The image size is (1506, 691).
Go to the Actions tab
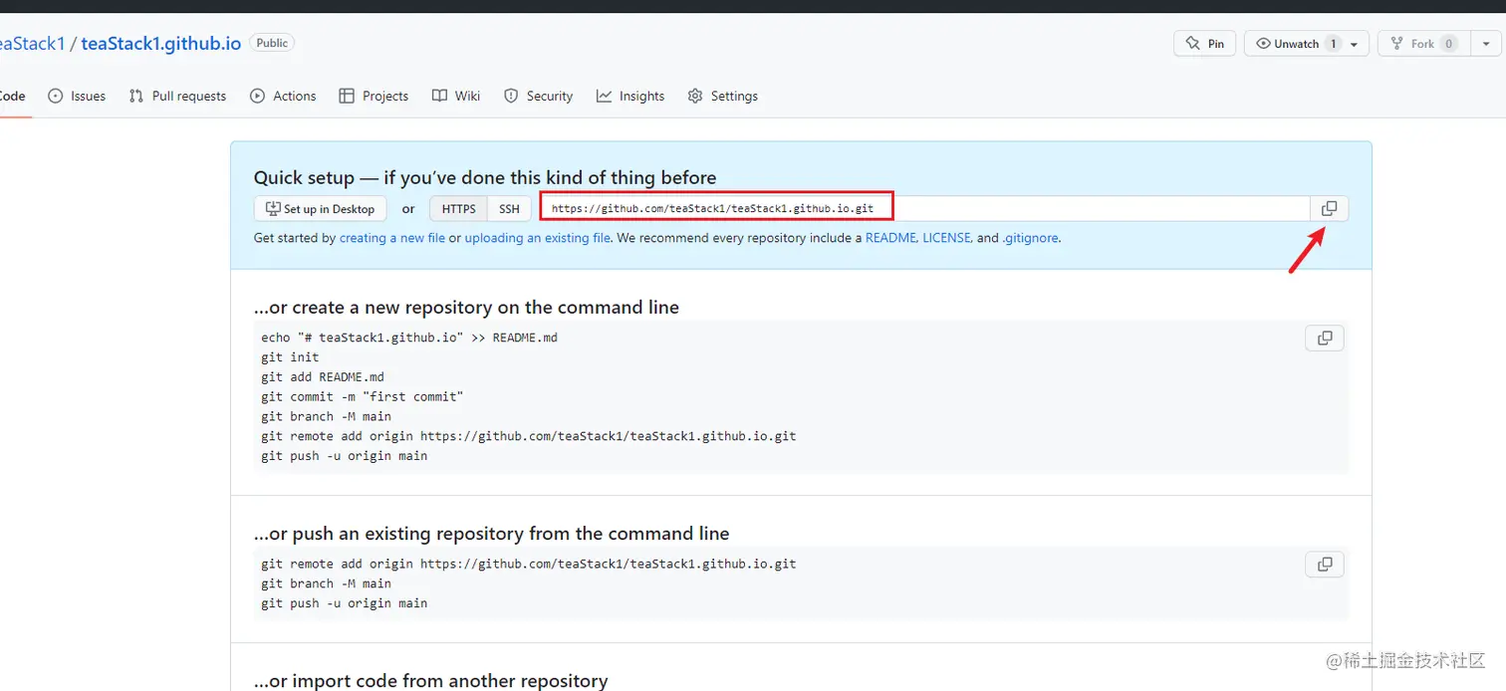click(x=283, y=96)
